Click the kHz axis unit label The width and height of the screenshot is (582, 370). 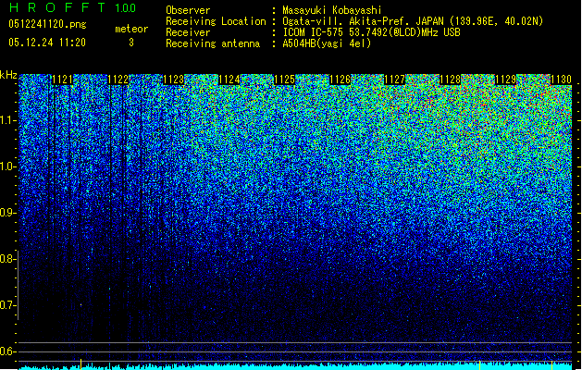point(8,75)
